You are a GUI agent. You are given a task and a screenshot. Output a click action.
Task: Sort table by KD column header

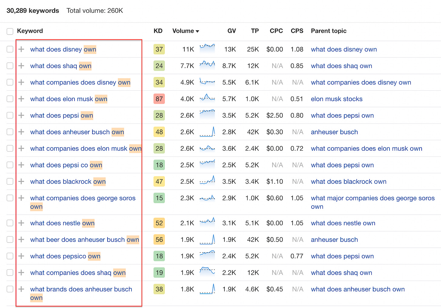(158, 31)
